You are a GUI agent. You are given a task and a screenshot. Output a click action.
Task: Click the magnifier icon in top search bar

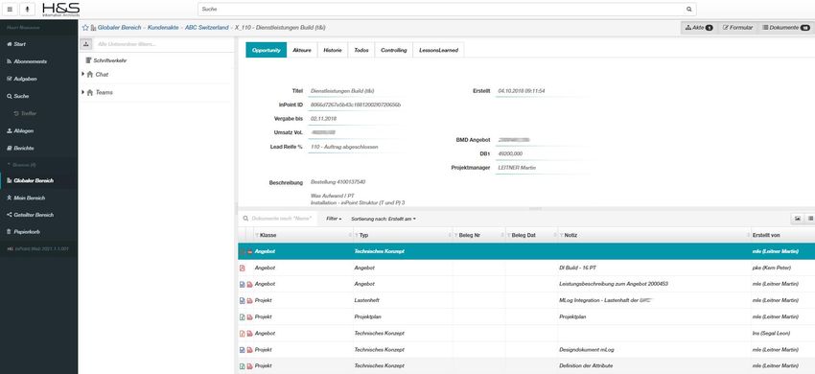[x=689, y=10]
